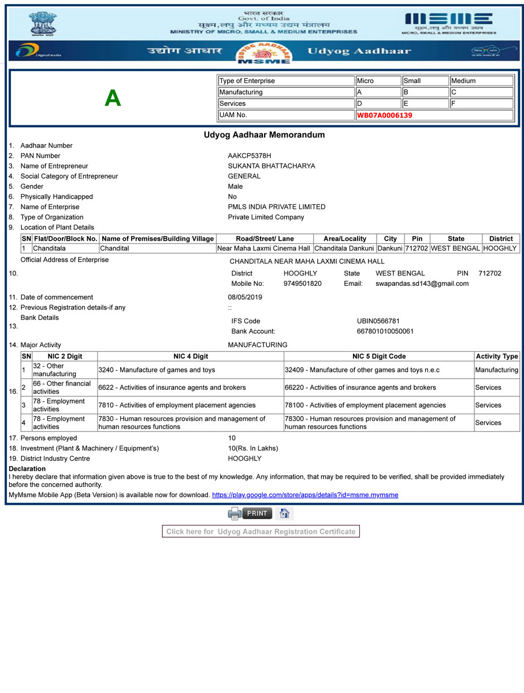Click the Area/Locality column header
The image size is (524, 693).
(345, 239)
